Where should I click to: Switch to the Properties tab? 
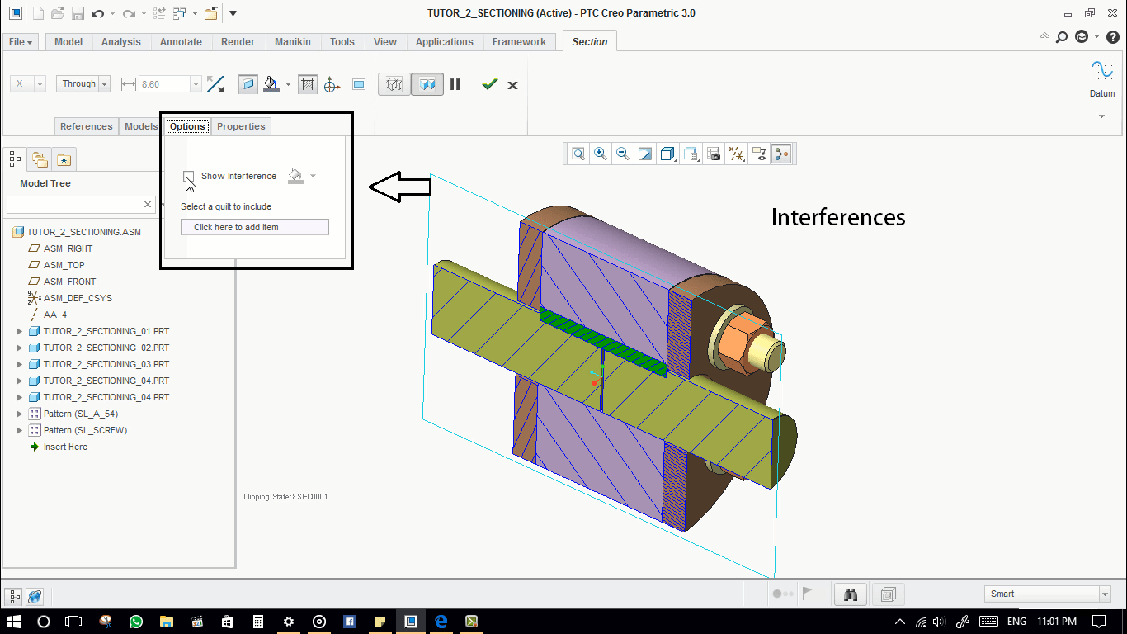tap(241, 126)
